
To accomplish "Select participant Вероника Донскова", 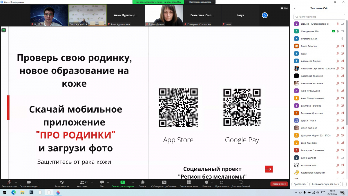I will coord(319,113).
